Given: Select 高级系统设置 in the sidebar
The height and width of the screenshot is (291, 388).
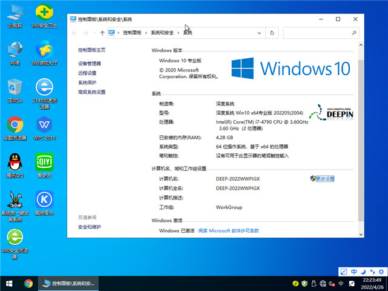Looking at the screenshot, I should coord(92,92).
